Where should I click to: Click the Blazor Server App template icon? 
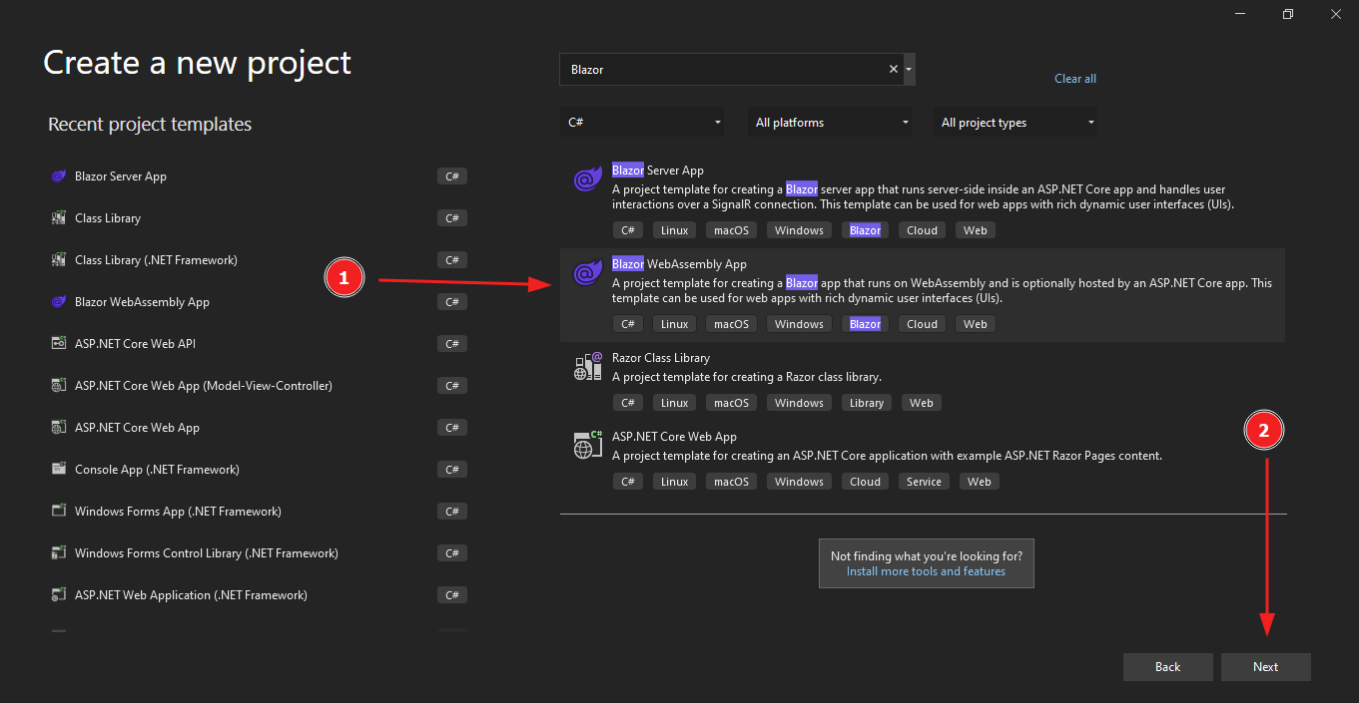point(586,178)
